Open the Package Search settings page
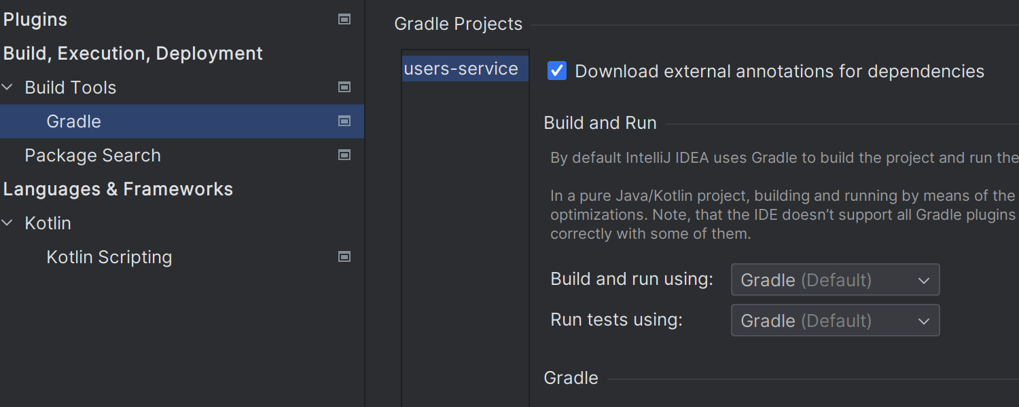 (92, 155)
